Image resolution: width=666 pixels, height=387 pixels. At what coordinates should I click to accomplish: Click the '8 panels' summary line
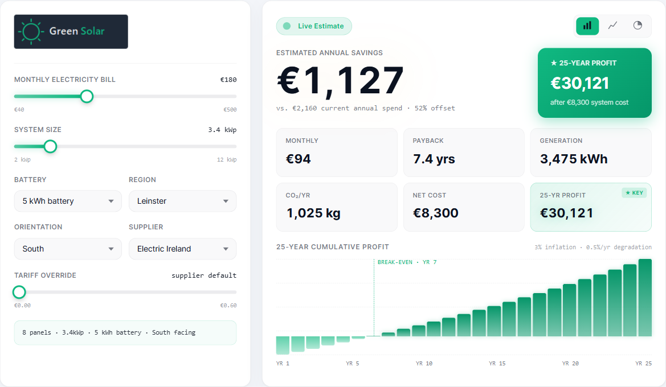click(x=109, y=333)
